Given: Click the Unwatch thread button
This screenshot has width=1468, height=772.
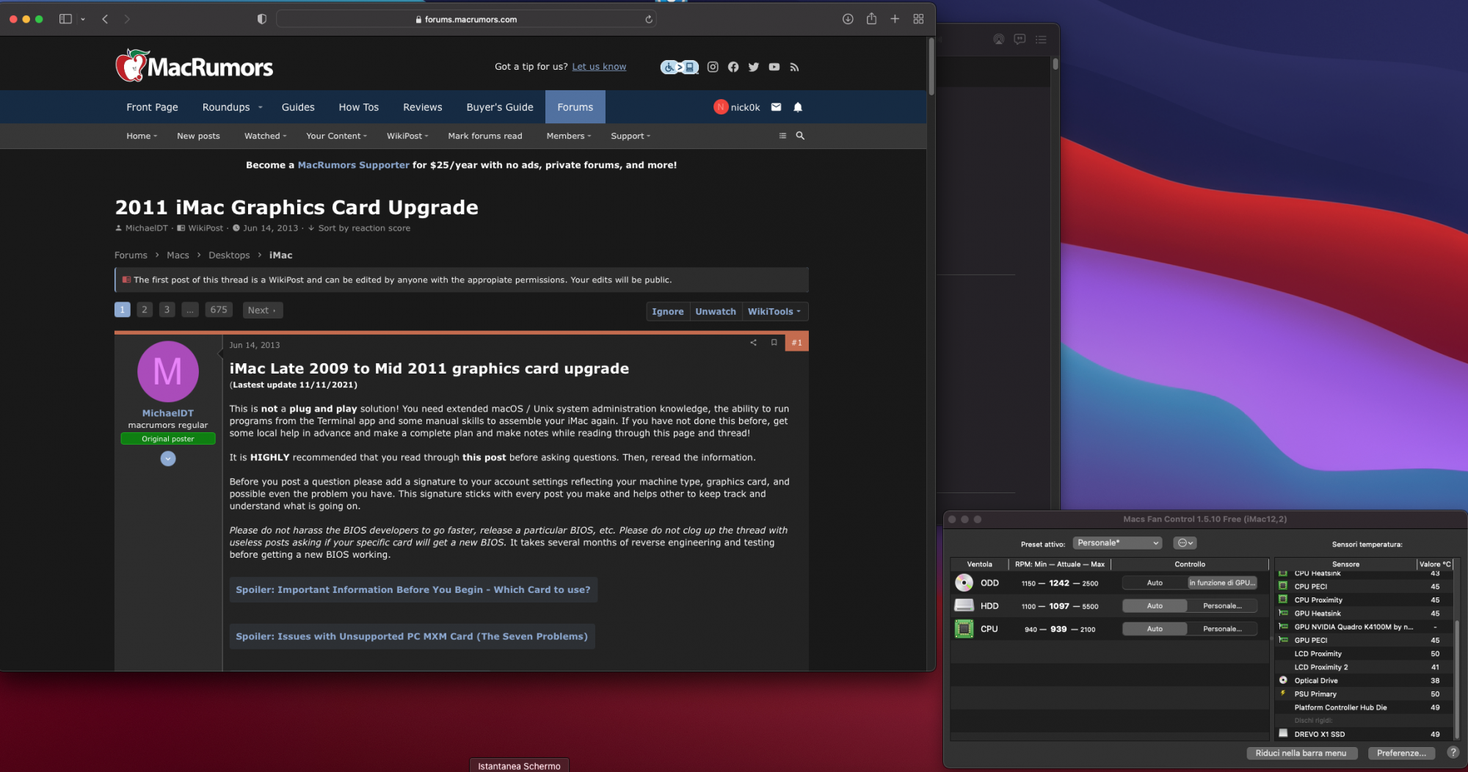Looking at the screenshot, I should click(716, 311).
